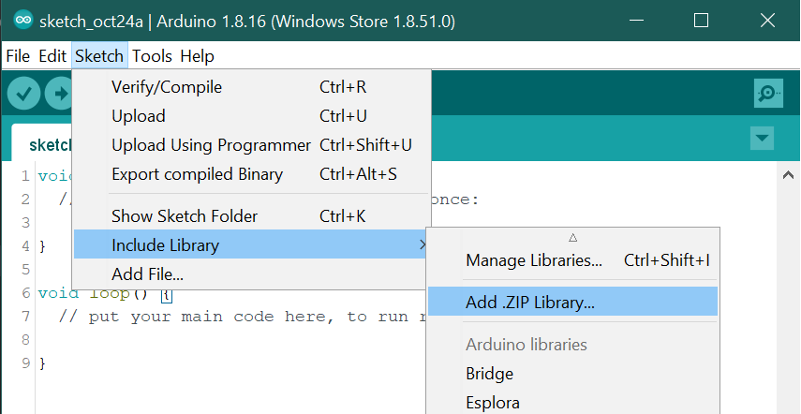Open the Edit menu
This screenshot has height=414, width=801.
[x=52, y=55]
